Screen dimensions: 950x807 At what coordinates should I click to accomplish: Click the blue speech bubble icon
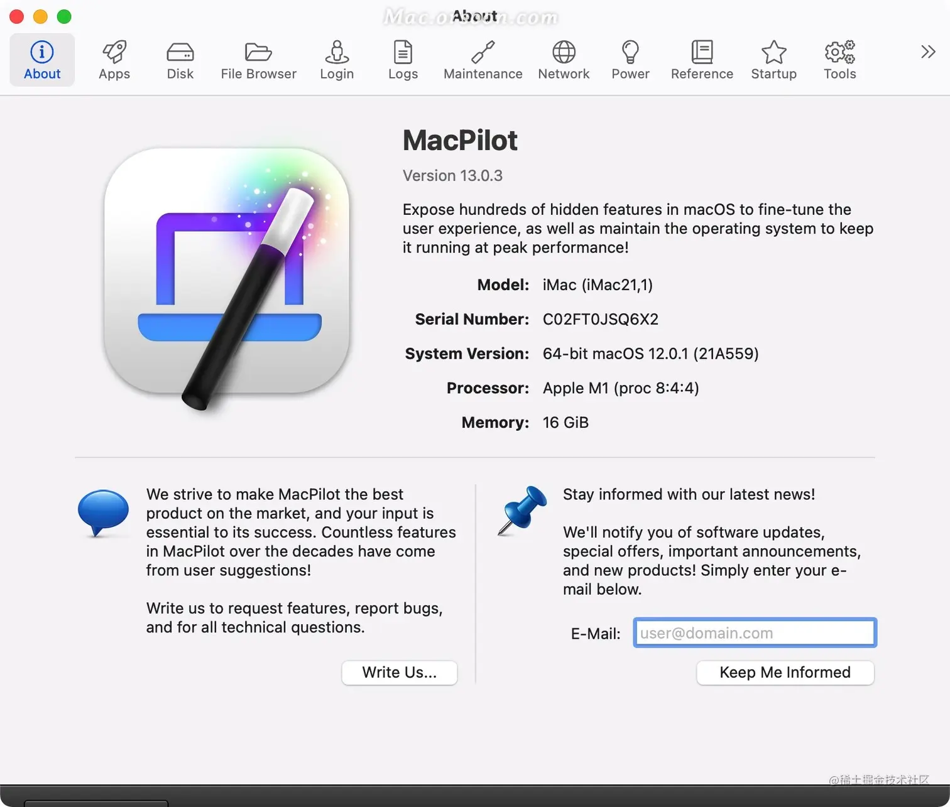(103, 513)
